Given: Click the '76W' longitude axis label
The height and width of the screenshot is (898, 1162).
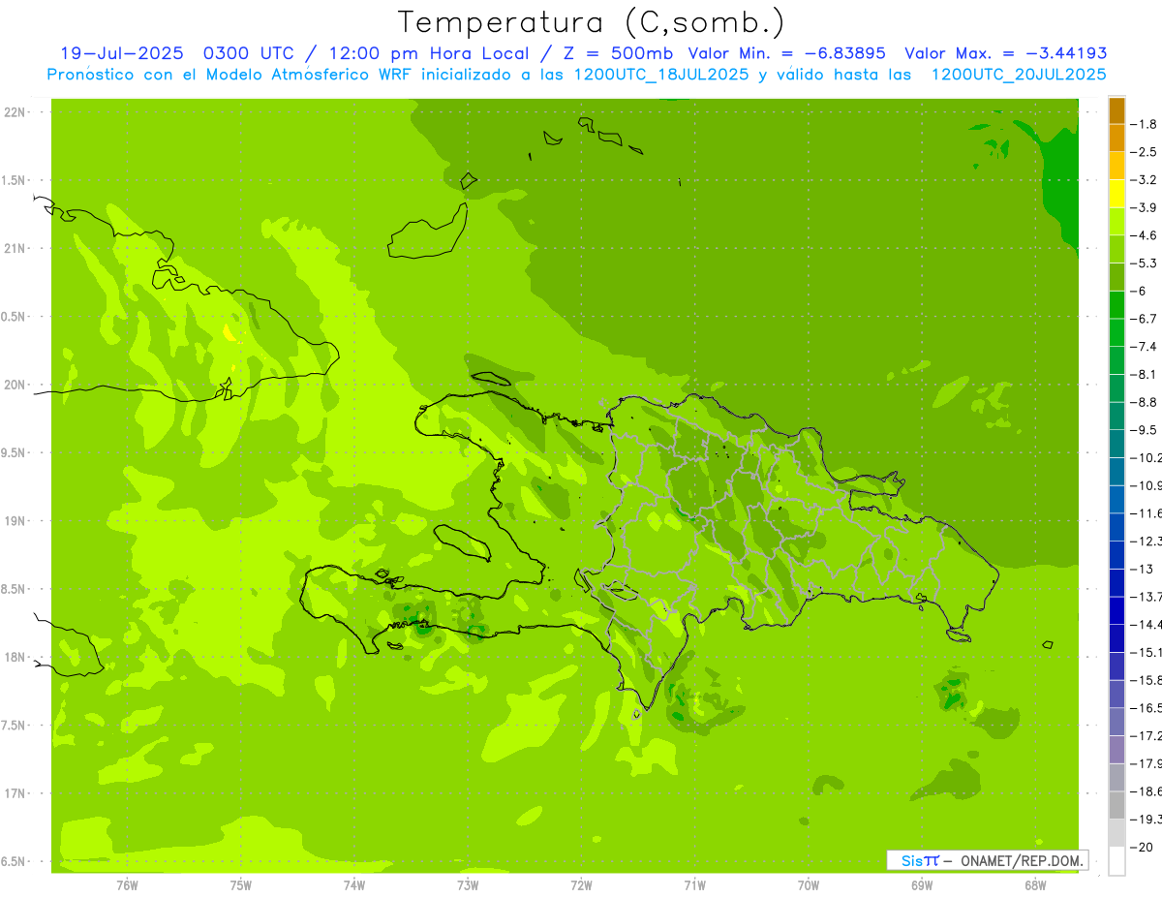Looking at the screenshot, I should [x=127, y=885].
